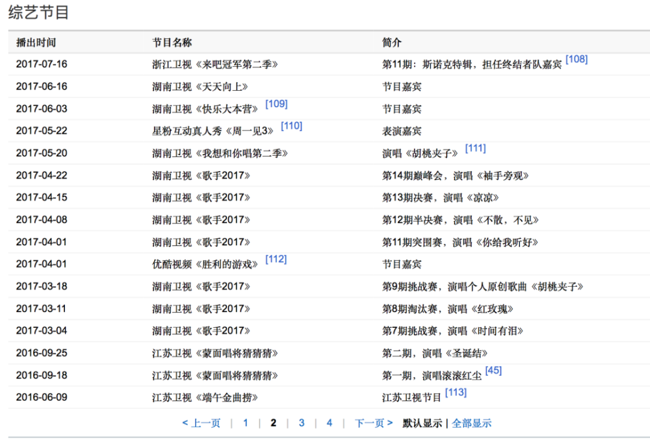Select date 2017-06-16
650x442 pixels.
click(42, 86)
